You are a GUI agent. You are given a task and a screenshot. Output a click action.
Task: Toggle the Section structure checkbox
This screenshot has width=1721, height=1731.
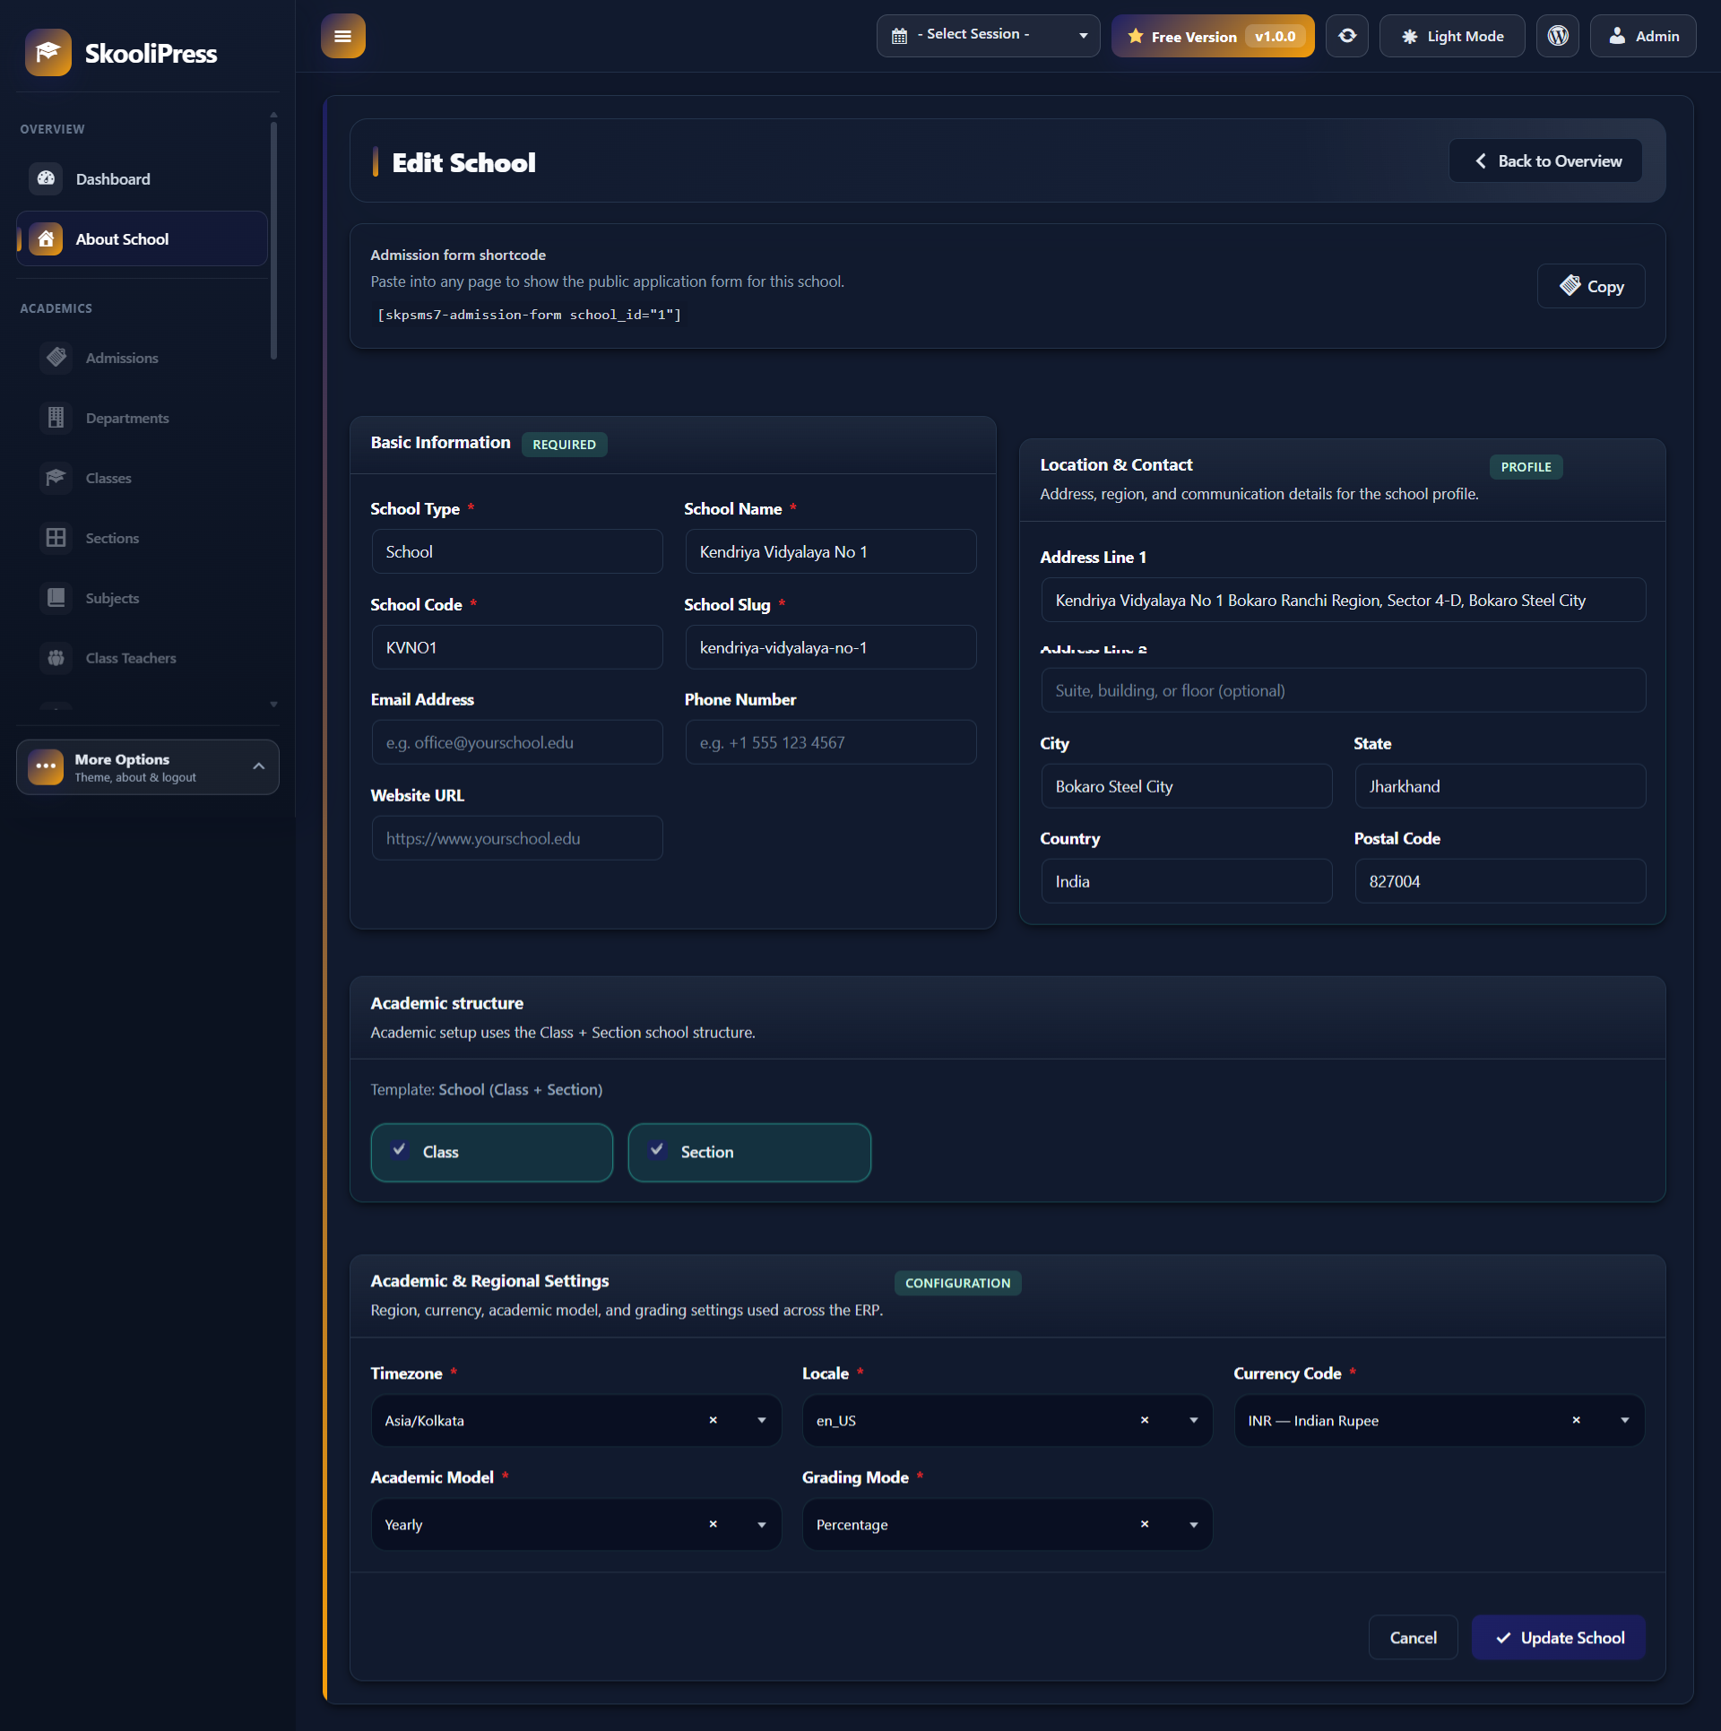tap(657, 1150)
